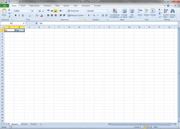
Task: Toggle Middle Align
Action: point(52,11)
